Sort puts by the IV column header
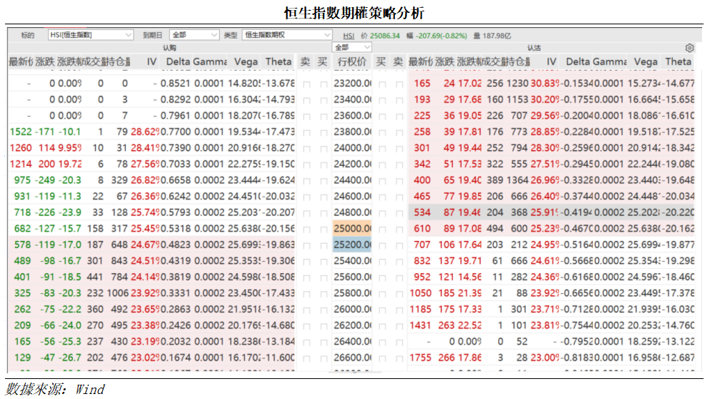 point(551,61)
